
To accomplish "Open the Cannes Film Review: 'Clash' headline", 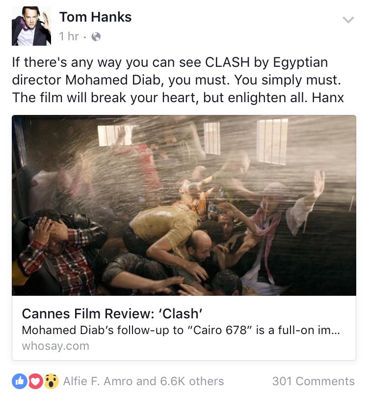I will point(112,313).
